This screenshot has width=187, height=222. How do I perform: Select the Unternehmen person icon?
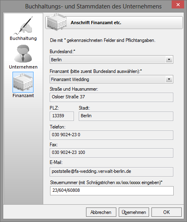pos(23,54)
